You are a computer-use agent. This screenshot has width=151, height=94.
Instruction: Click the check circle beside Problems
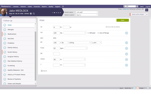coord(5,43)
